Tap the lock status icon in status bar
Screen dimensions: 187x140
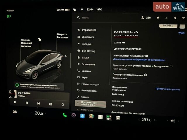[x=75, y=10]
